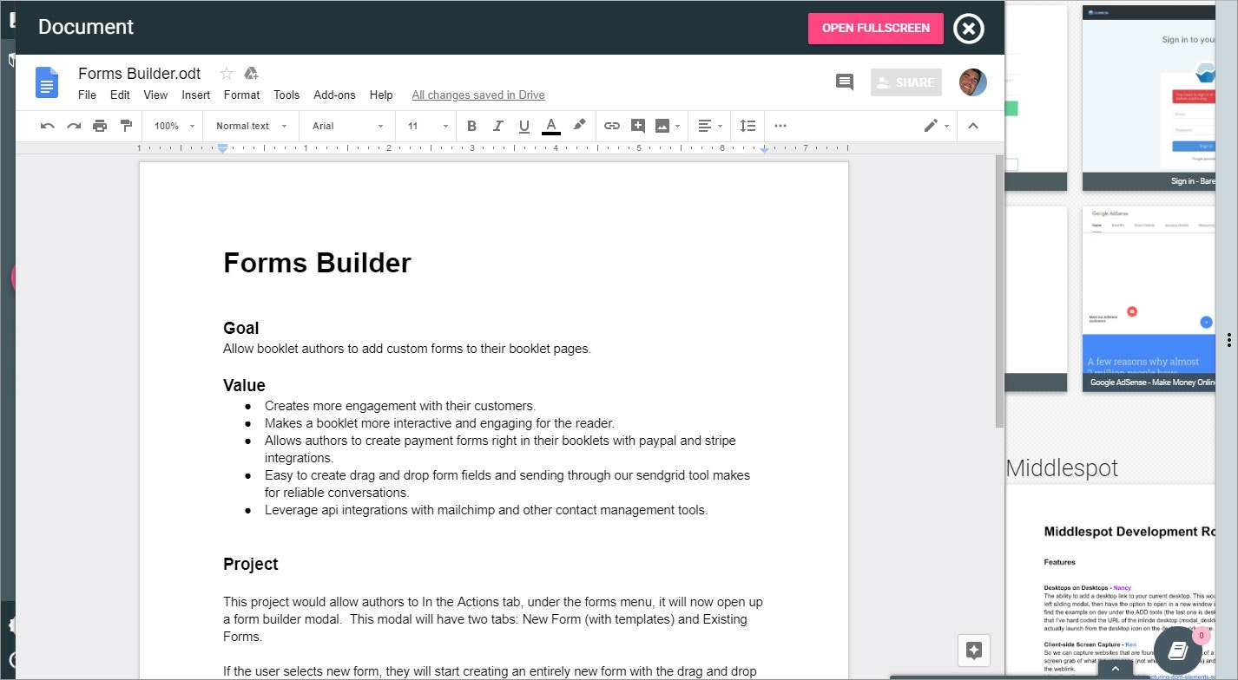Open the text alignment dropdown

[x=710, y=126]
